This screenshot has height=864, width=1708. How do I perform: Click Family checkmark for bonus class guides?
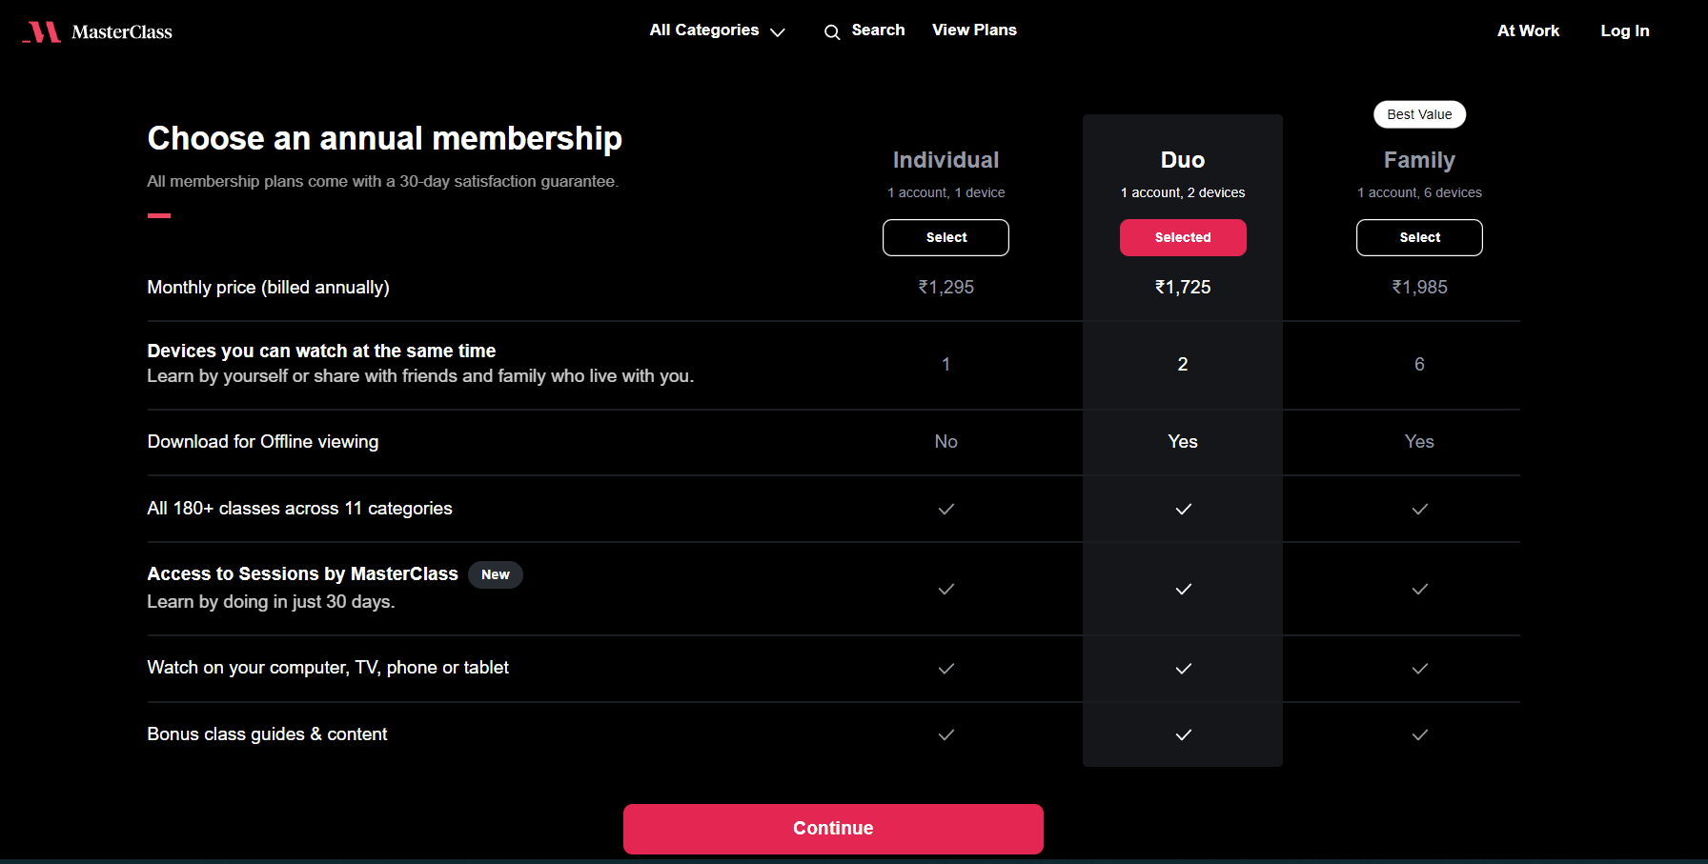tap(1420, 734)
